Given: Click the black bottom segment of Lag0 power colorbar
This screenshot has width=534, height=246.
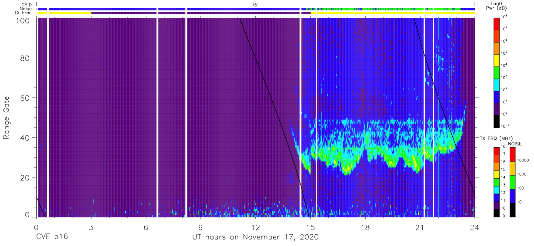Looking at the screenshot, I should [x=497, y=121].
